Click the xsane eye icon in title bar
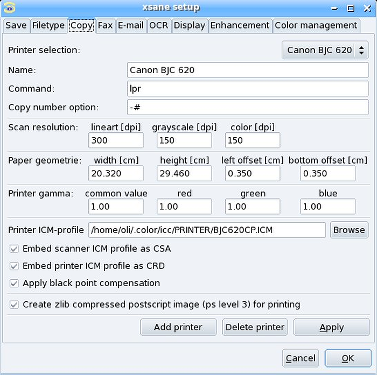Screen dimensions: 377x375 (x=10, y=8)
